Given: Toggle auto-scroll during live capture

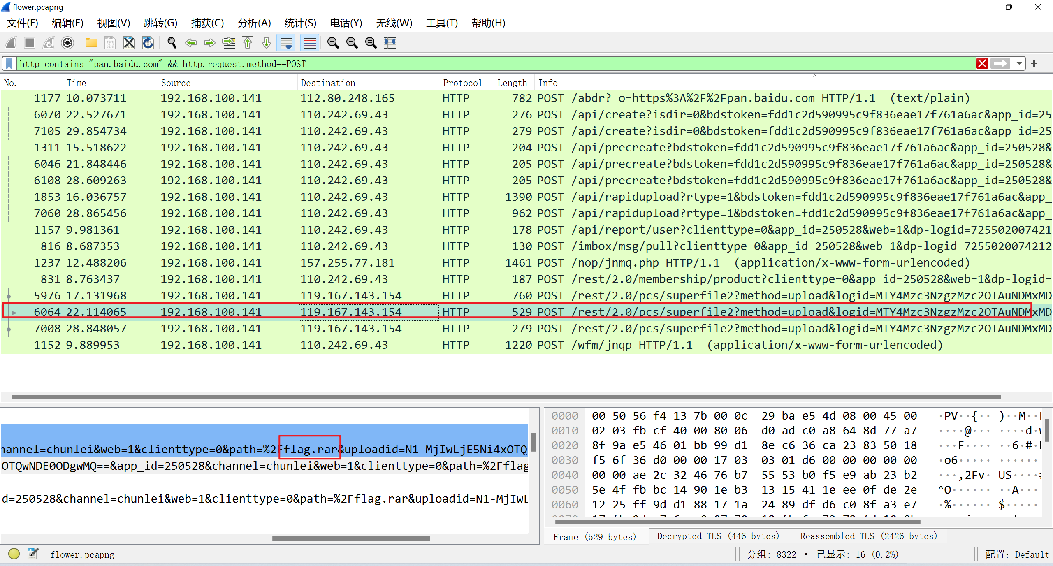Looking at the screenshot, I should tap(286, 43).
